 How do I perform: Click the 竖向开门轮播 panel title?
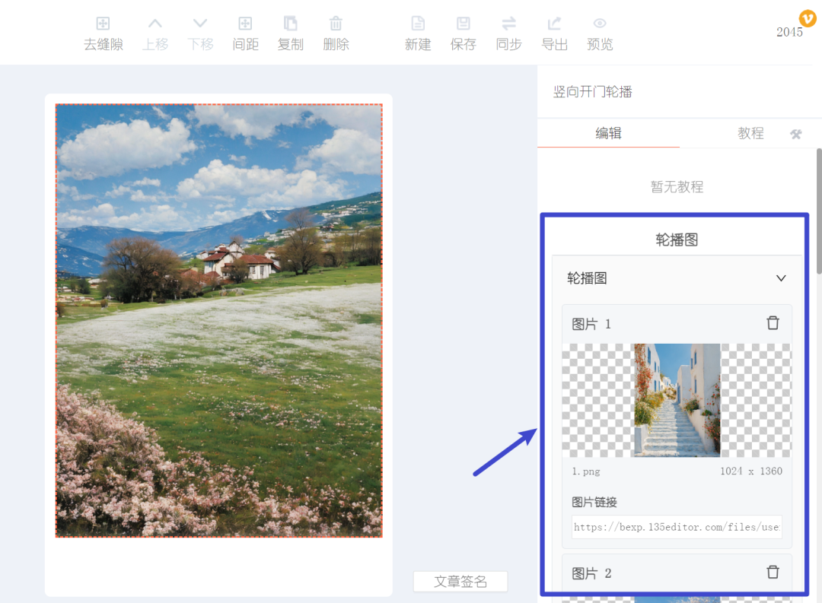(x=592, y=92)
